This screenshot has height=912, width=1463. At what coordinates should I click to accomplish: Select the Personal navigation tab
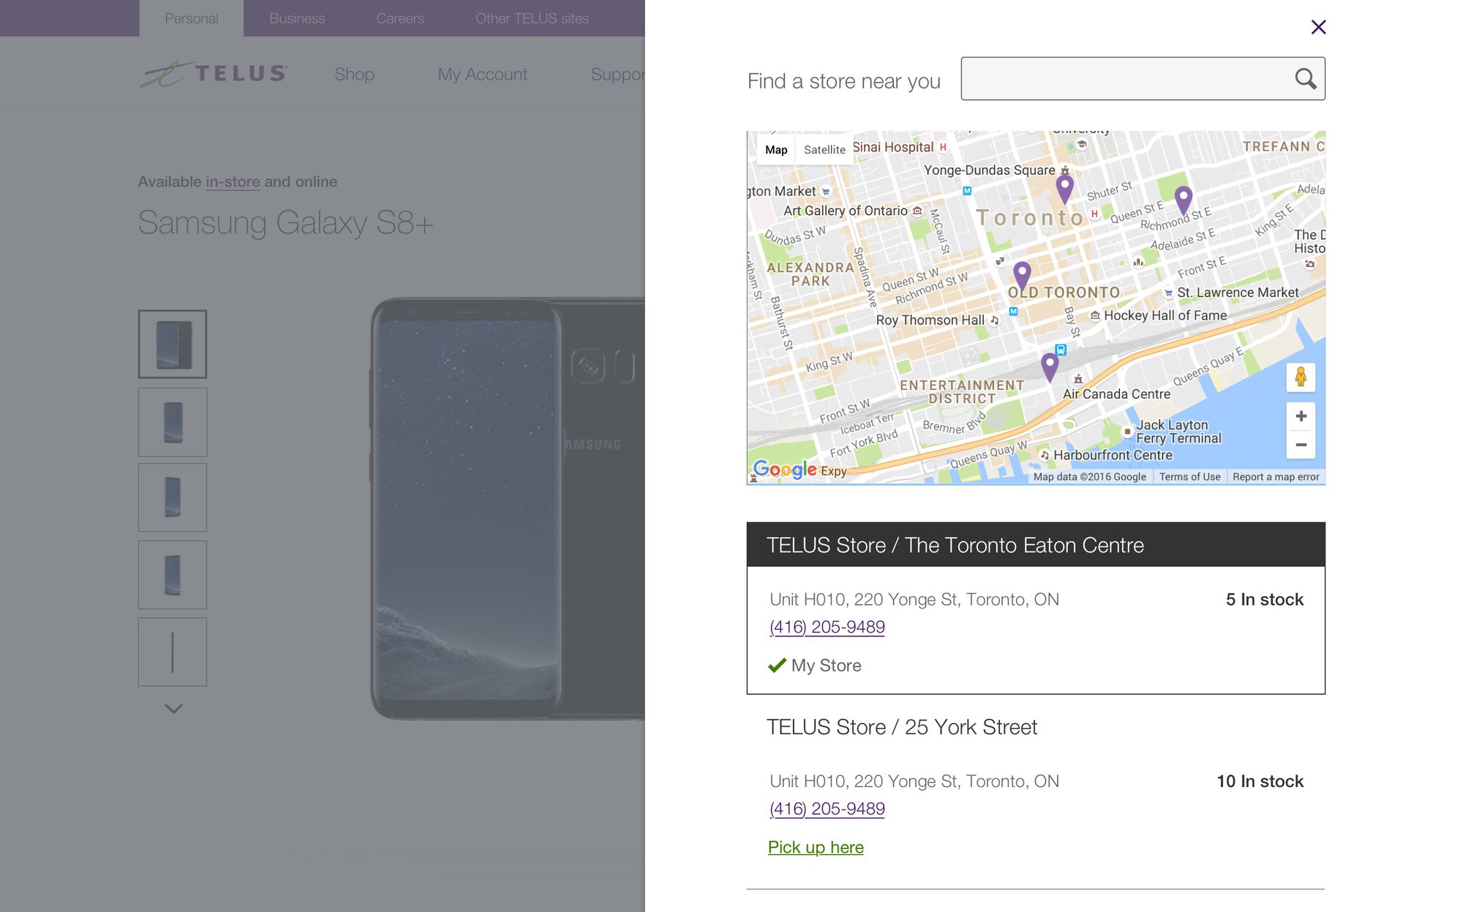(192, 18)
